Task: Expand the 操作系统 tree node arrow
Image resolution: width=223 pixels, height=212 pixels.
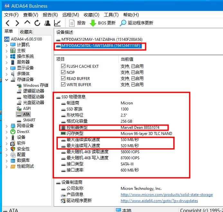Action: pos(6,57)
